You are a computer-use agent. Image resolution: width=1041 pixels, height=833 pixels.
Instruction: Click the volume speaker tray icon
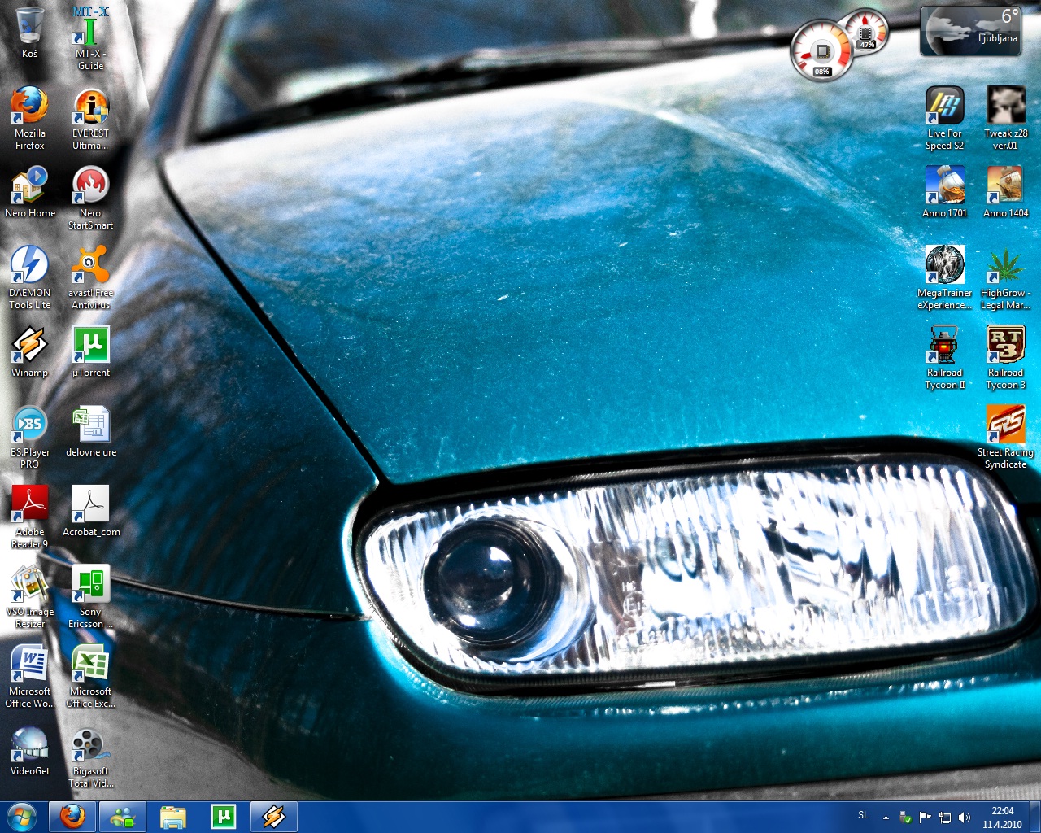(965, 818)
